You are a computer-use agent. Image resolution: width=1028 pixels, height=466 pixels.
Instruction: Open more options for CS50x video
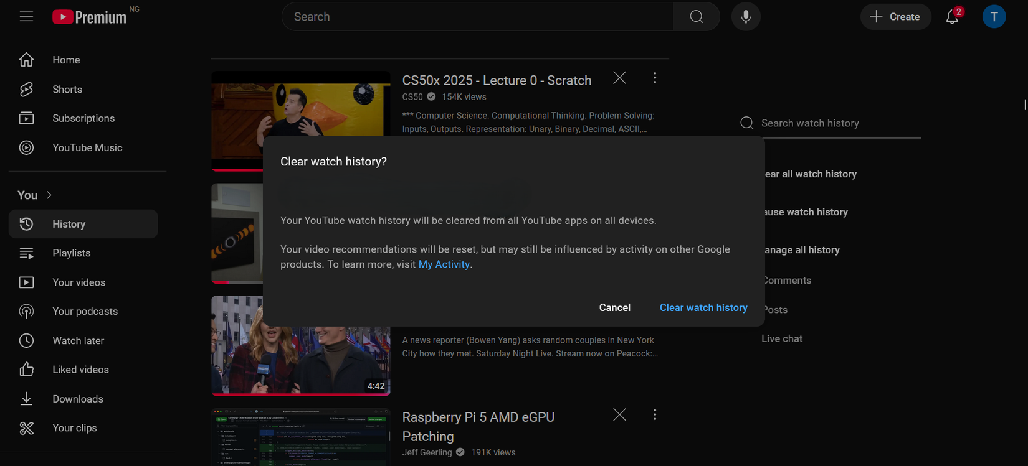click(654, 78)
